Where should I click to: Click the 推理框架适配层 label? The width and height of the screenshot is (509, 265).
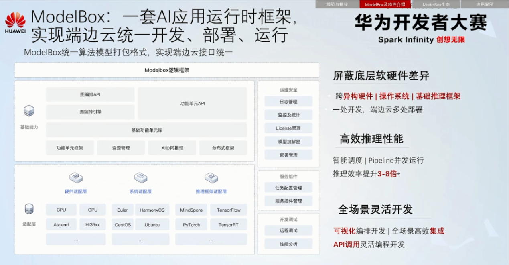(211, 192)
